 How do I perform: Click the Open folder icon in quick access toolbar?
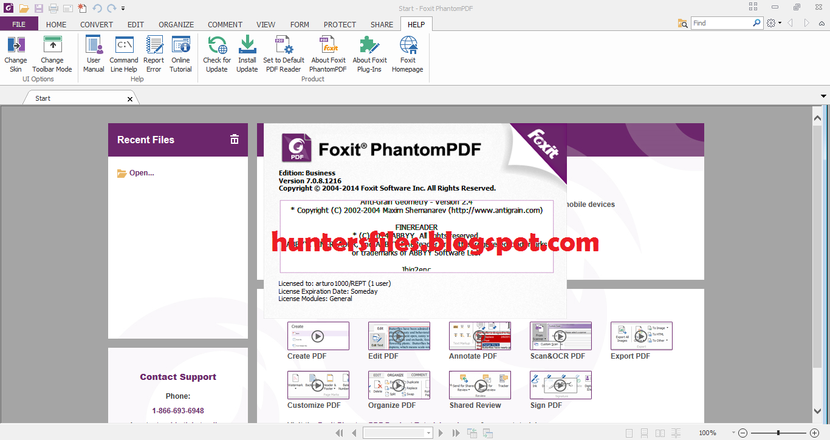[24, 8]
